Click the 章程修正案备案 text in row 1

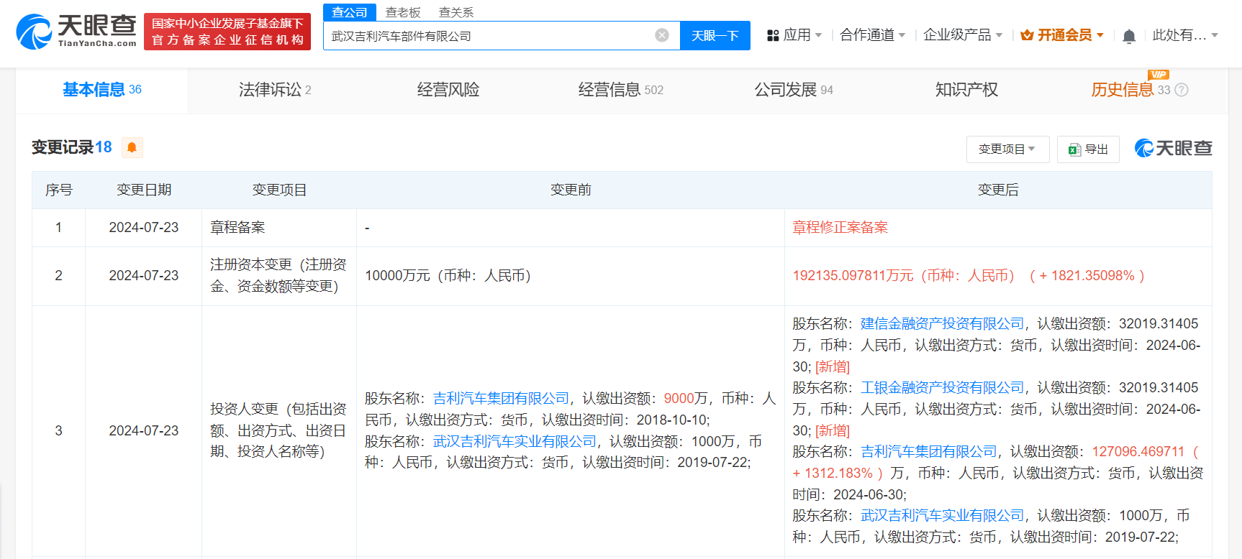click(840, 227)
